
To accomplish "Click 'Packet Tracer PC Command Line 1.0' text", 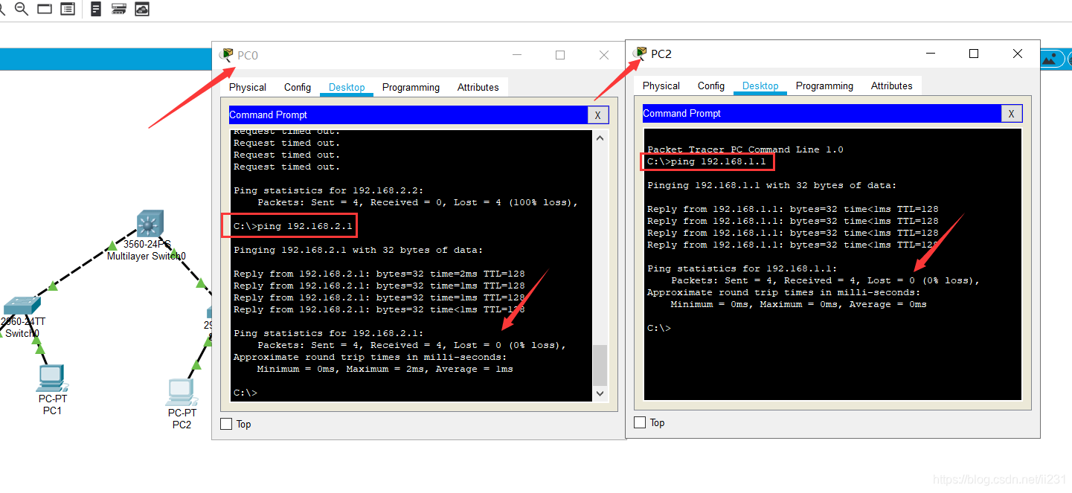I will point(745,149).
